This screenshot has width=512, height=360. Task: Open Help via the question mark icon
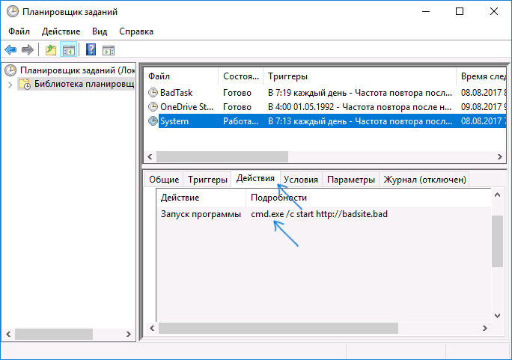click(91, 50)
